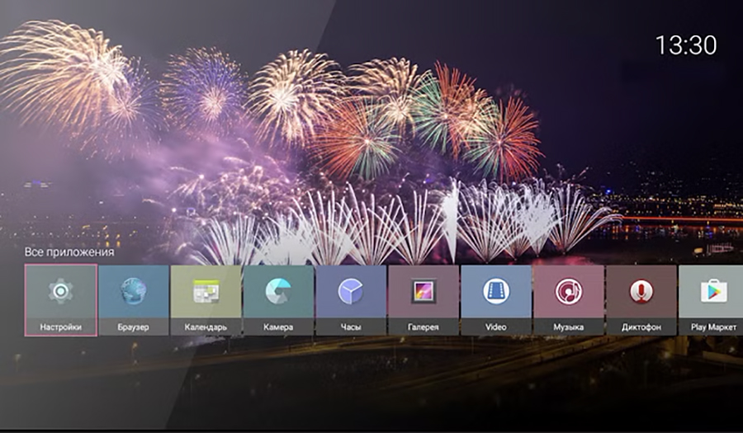Open the Часы clock app
The height and width of the screenshot is (433, 743).
click(x=351, y=300)
